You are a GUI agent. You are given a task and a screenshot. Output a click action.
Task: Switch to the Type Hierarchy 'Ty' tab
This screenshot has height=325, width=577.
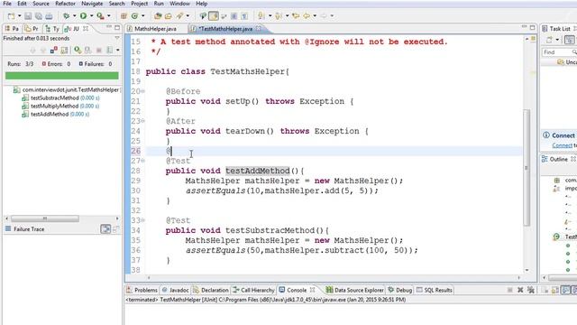click(52, 29)
